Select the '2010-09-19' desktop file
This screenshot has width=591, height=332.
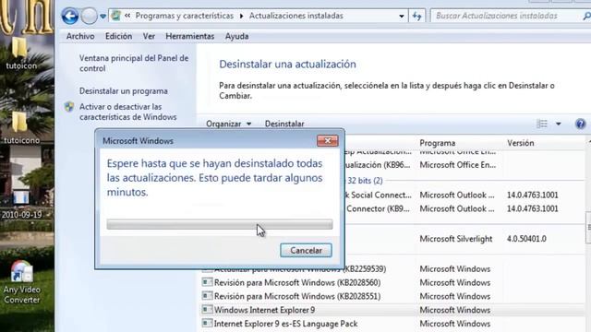click(21, 205)
